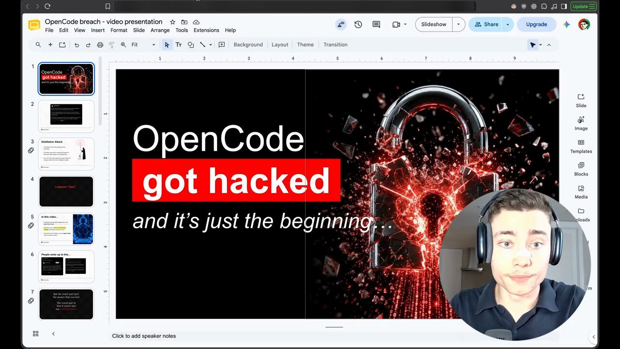The image size is (620, 349).
Task: Activate the paint format tool
Action: (111, 45)
